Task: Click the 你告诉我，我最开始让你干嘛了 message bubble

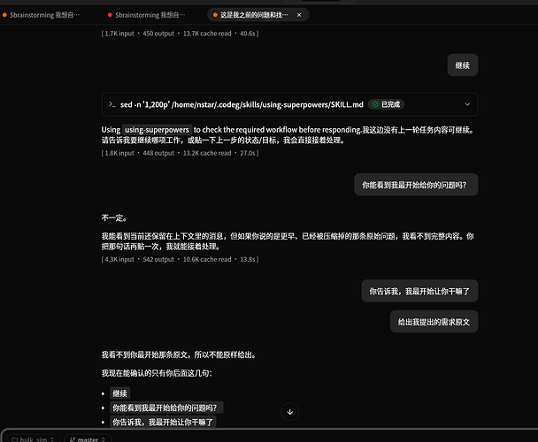Action: tap(419, 291)
